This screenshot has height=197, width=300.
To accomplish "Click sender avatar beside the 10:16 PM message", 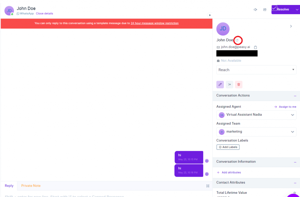I will (x=207, y=174).
